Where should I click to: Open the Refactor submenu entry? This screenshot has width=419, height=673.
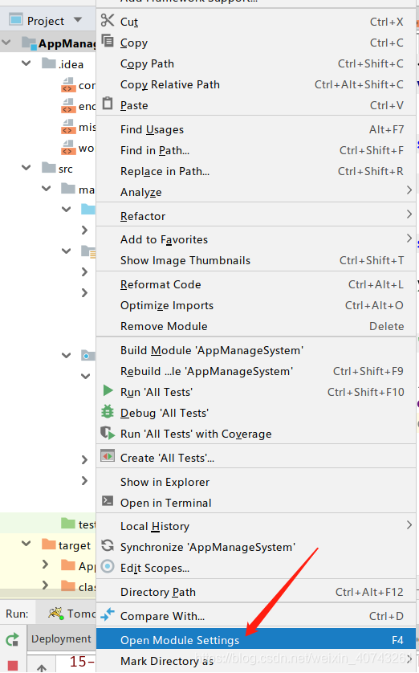tap(256, 216)
